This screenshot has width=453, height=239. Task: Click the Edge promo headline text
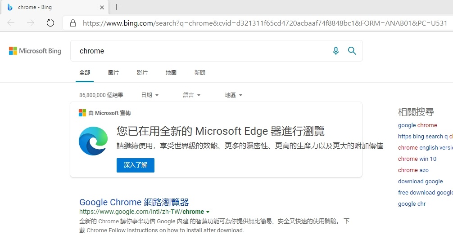pyautogui.click(x=221, y=131)
